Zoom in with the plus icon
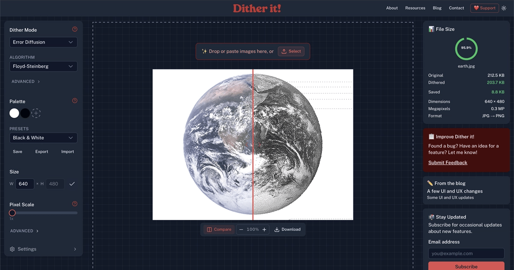 (264, 229)
